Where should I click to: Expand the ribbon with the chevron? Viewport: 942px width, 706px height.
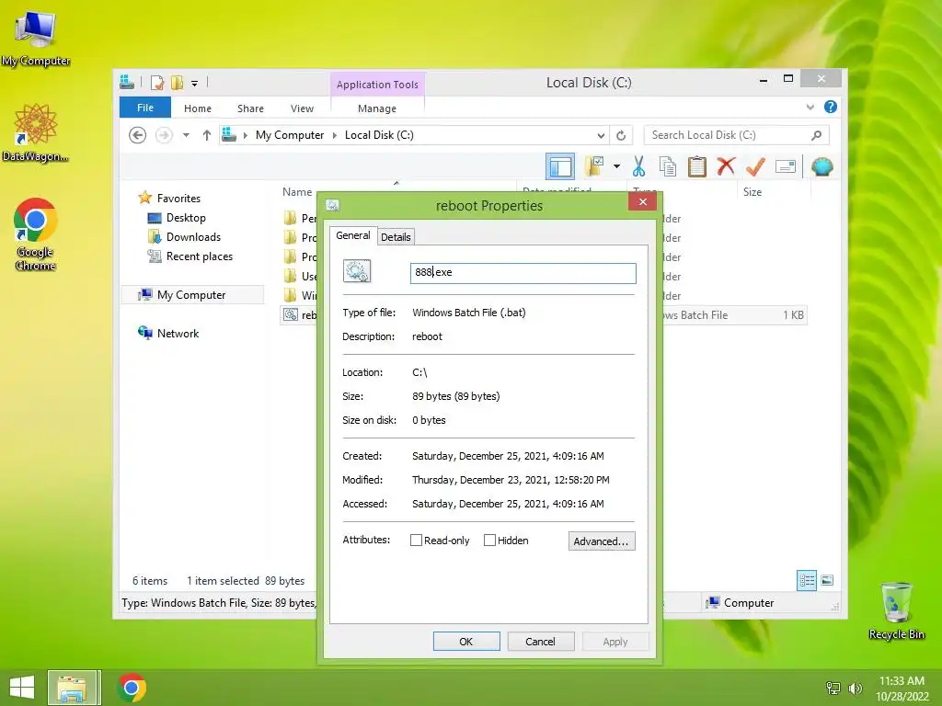pos(810,107)
